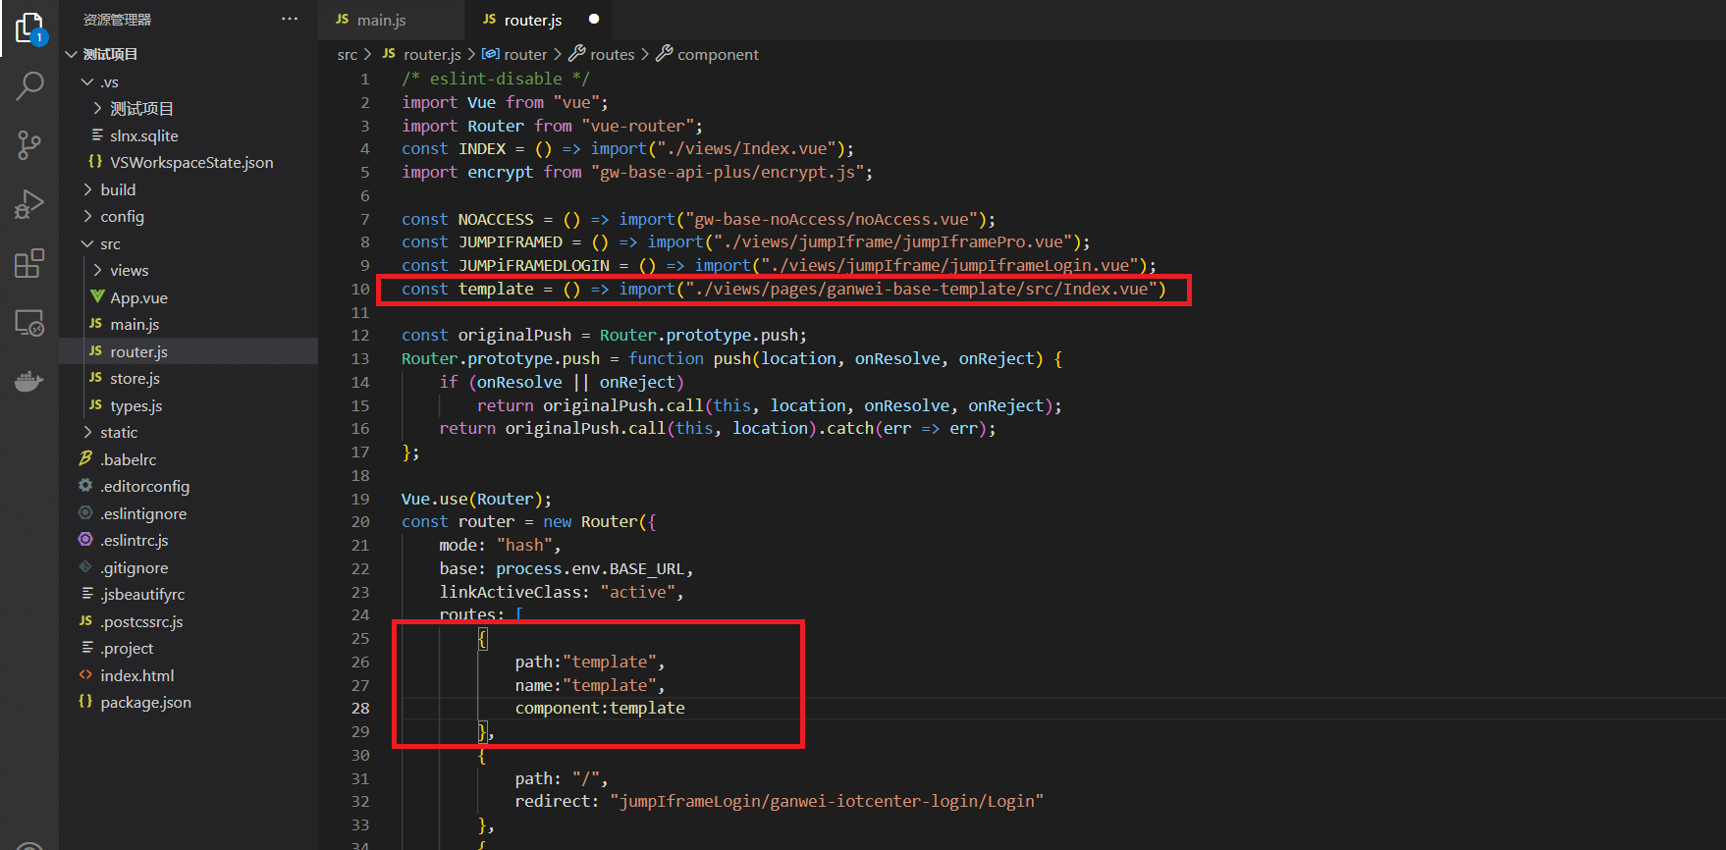Image resolution: width=1726 pixels, height=850 pixels.
Task: Click the routes breadcrumb item
Action: tap(612, 54)
